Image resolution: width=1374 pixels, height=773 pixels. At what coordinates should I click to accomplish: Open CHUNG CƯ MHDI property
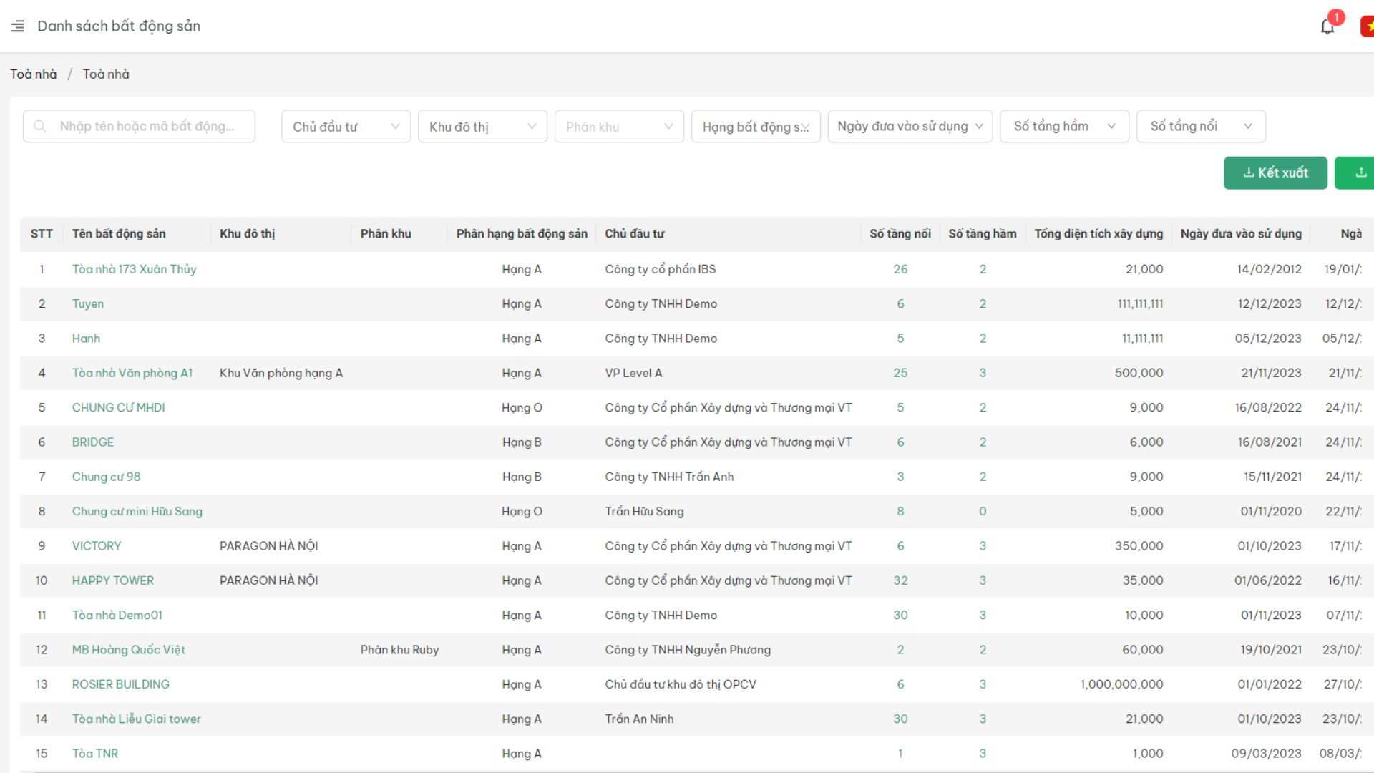[x=118, y=408]
